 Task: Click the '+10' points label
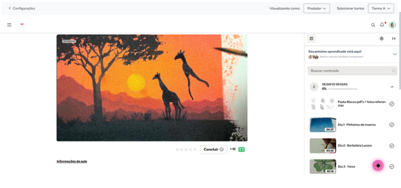tap(233, 150)
